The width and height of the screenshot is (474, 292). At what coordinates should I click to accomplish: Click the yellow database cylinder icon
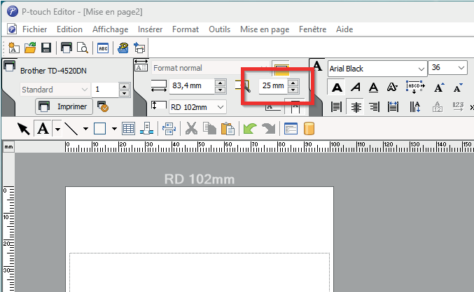point(309,129)
